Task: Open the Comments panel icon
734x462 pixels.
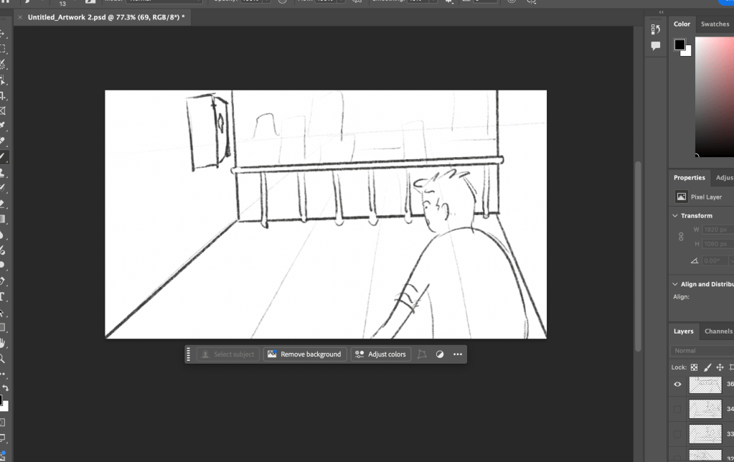Action: tap(655, 46)
